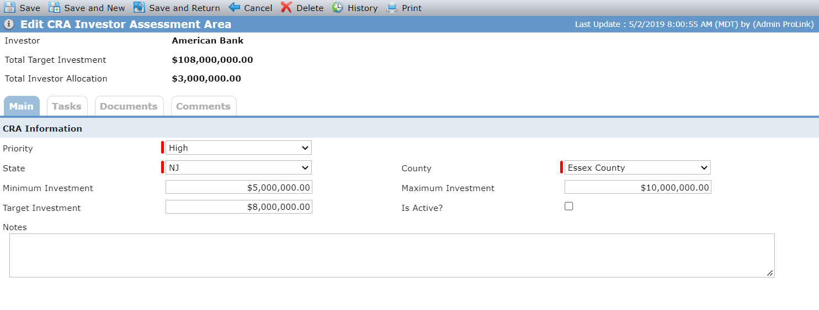Click inside the Notes text area
This screenshot has width=819, height=310.
392,255
